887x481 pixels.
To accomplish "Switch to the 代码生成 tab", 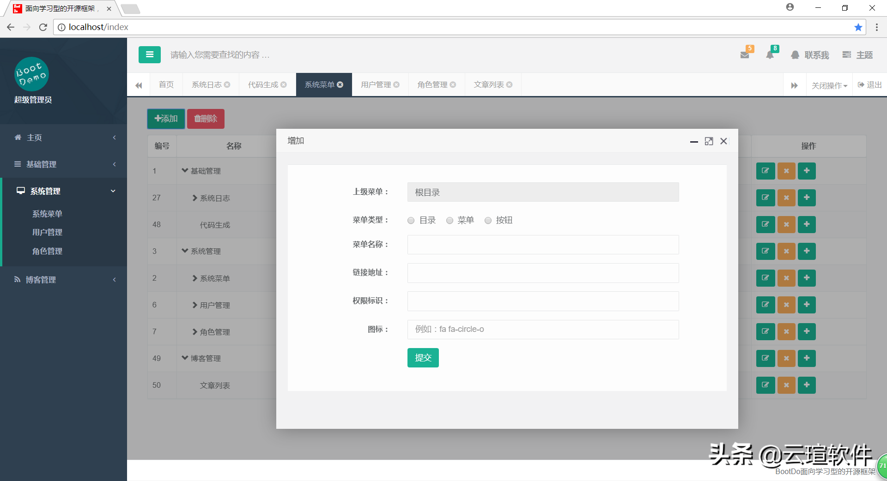I will pyautogui.click(x=263, y=84).
